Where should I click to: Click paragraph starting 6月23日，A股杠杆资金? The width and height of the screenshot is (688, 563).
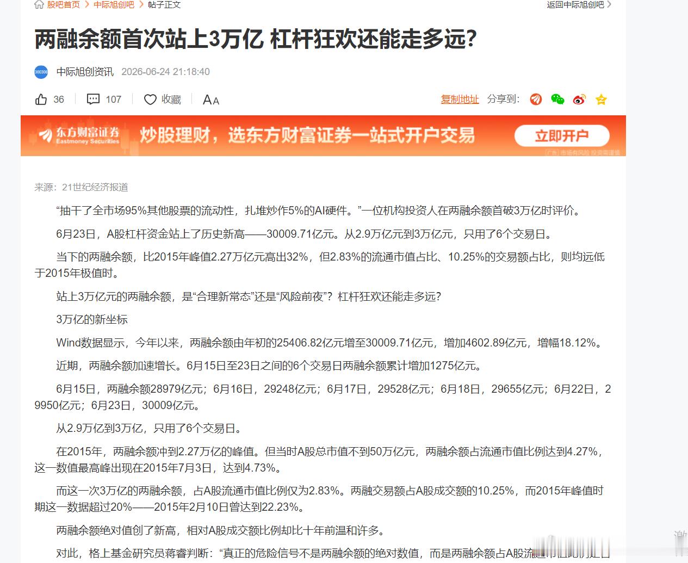[305, 234]
